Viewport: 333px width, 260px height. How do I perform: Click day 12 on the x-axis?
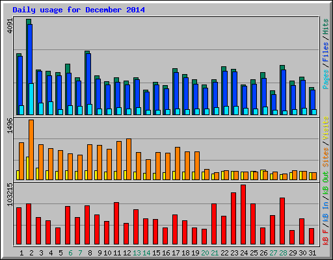pyautogui.click(x=127, y=253)
